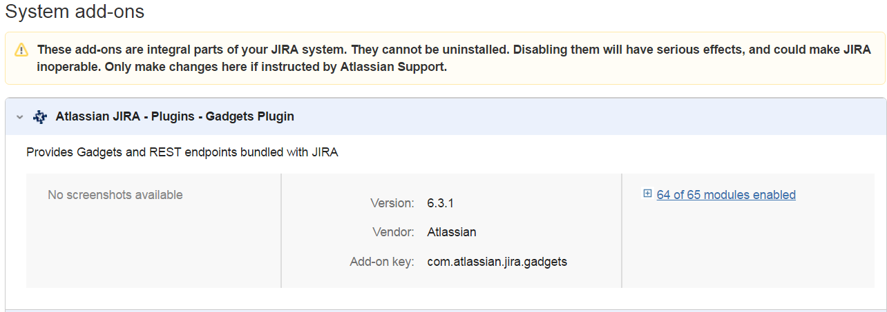Click empty area of Gadgets Plugin header bar
Image resolution: width=887 pixels, height=312 pixels.
tap(587, 116)
